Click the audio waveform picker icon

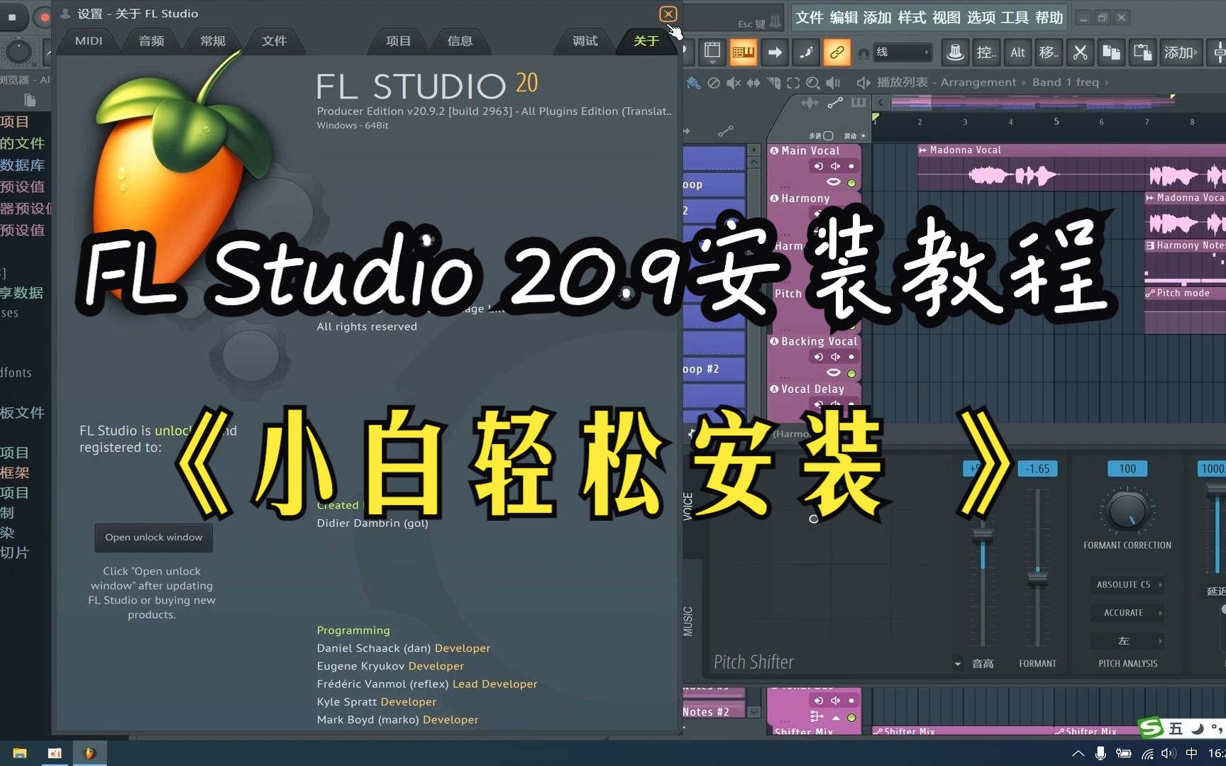point(810,104)
